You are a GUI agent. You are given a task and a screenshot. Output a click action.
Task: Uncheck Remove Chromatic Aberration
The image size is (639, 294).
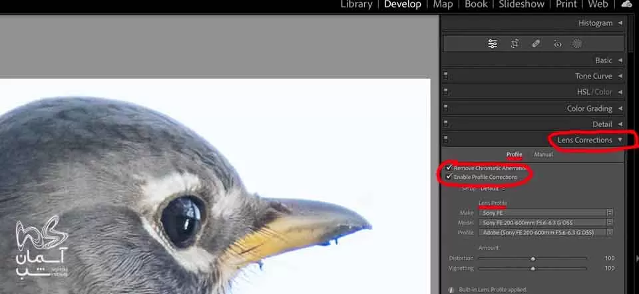tap(449, 168)
